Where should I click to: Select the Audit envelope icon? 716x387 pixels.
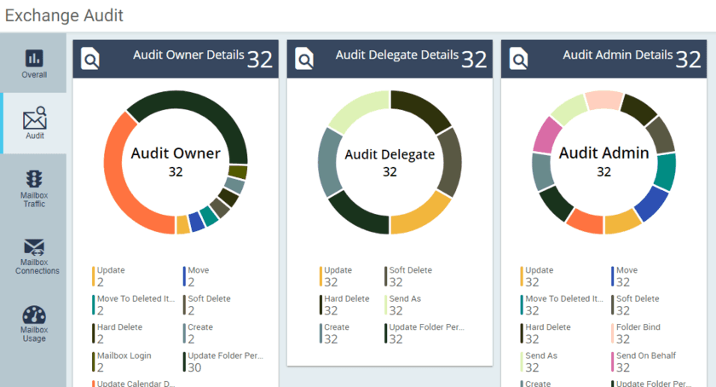35,118
